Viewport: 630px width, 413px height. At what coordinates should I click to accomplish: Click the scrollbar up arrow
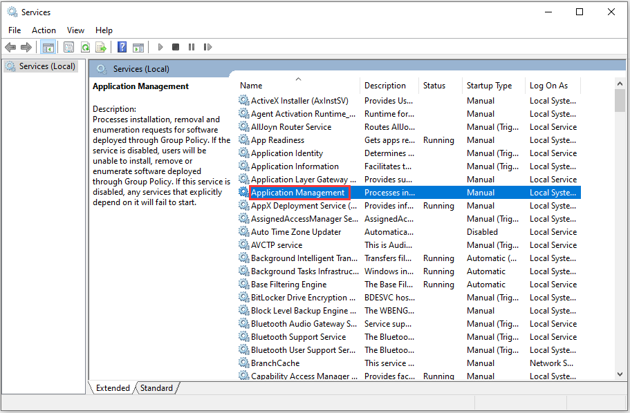click(620, 84)
